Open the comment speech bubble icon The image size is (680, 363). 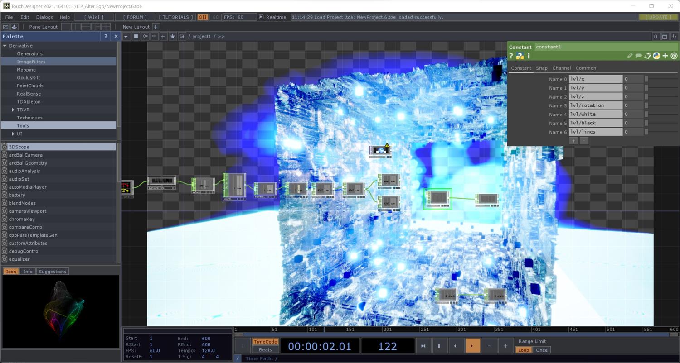[638, 56]
